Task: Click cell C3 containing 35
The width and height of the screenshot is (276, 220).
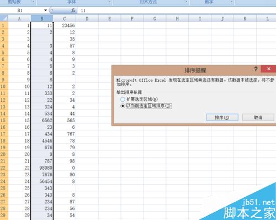Action: pyautogui.click(x=65, y=39)
